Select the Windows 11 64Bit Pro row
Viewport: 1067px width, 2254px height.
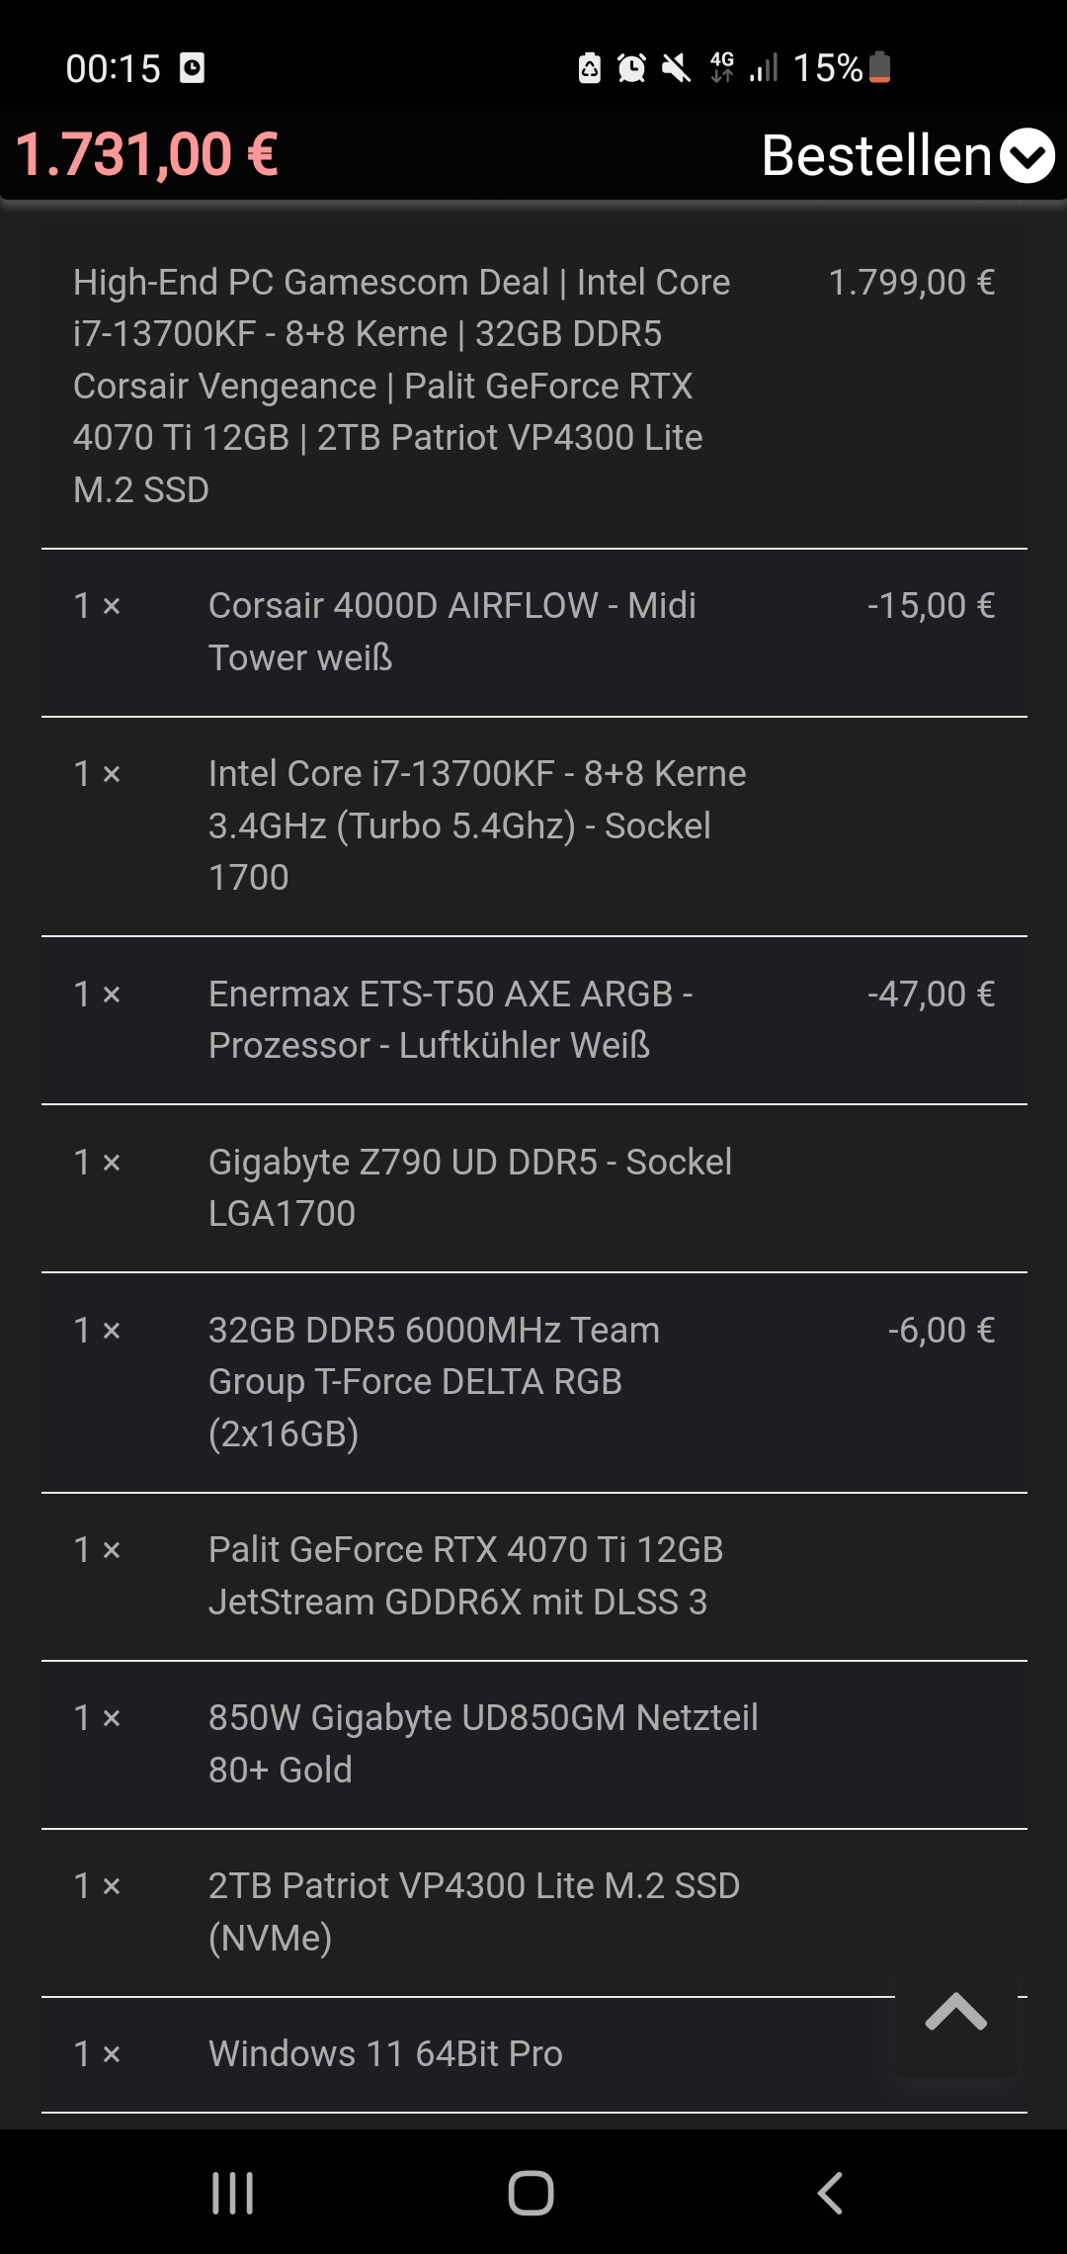pos(385,2053)
